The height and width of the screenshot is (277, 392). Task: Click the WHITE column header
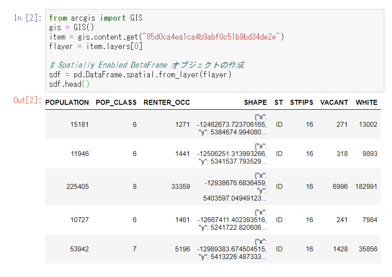pos(366,103)
